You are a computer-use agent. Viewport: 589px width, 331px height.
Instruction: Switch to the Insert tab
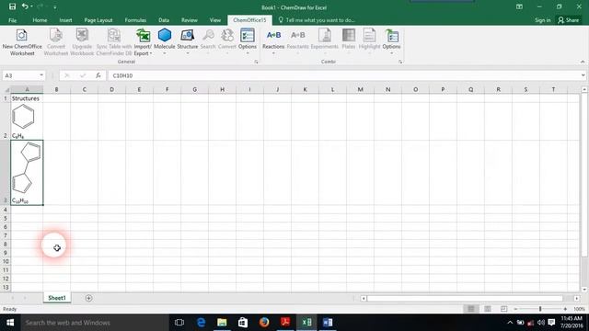65,20
